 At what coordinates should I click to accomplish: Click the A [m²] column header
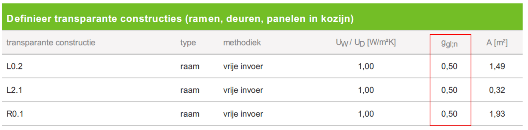point(497,43)
